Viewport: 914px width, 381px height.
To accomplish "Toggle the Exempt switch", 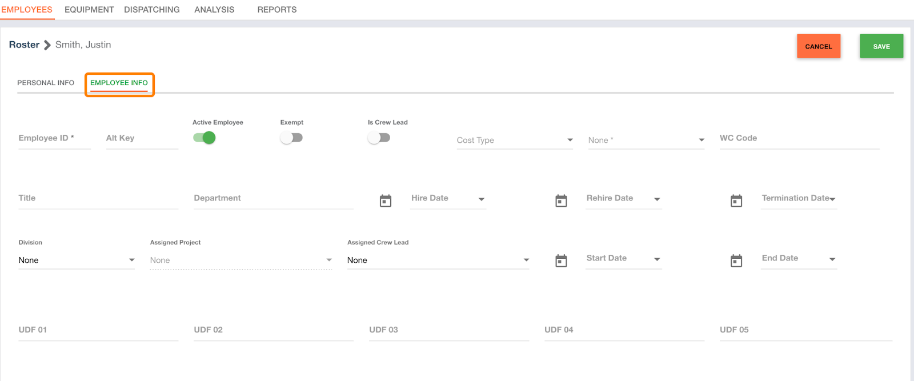I will point(291,138).
